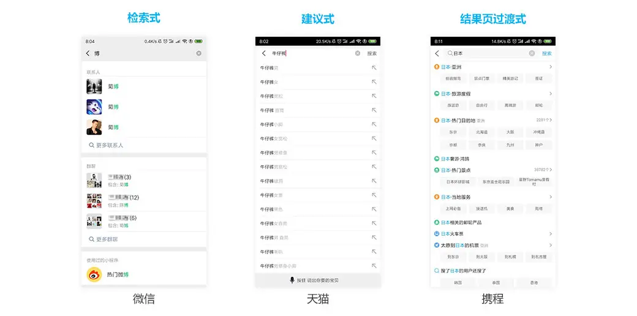The image size is (637, 316).
Task: Select the 牛仔裤男修身 suggestion text
Action: (274, 152)
